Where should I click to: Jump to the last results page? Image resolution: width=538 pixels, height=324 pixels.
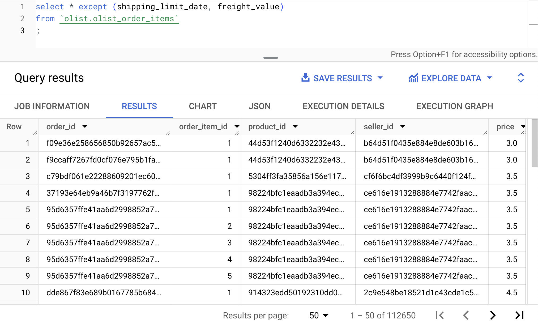click(520, 315)
